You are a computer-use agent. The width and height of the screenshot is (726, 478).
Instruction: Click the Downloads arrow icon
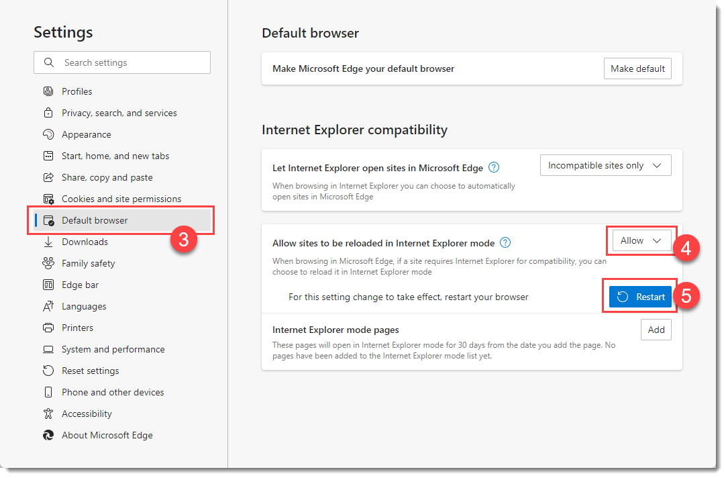[x=48, y=242]
